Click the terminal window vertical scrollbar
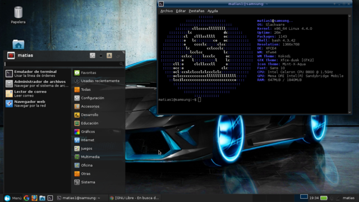The height and width of the screenshot is (202, 359). coord(349,64)
